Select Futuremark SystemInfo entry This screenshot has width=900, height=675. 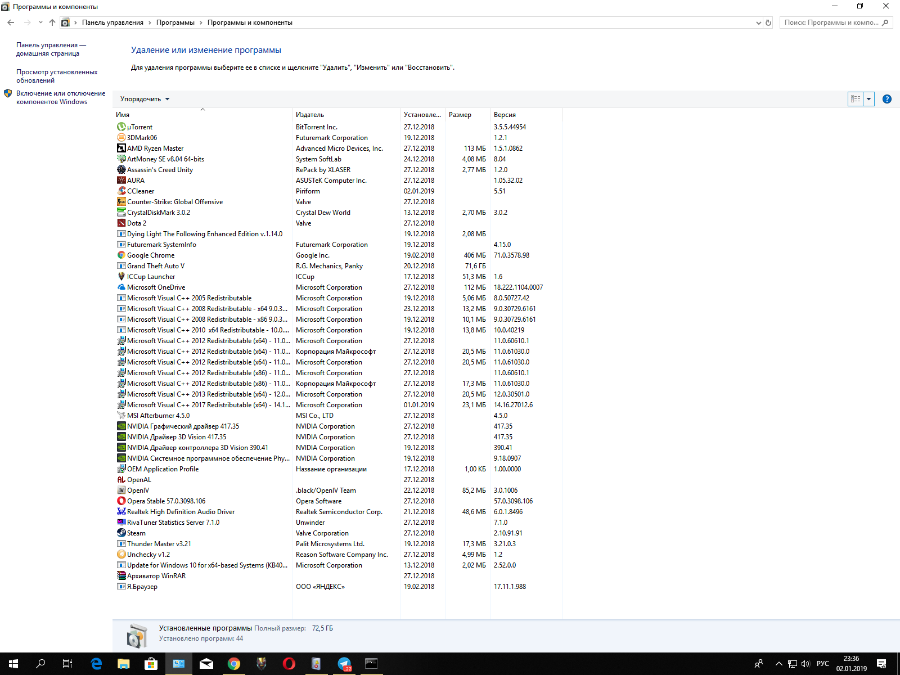click(339, 245)
